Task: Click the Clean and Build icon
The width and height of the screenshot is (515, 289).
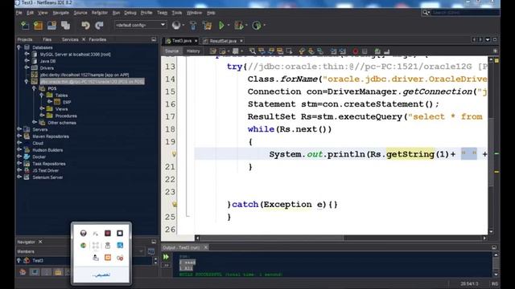Action: pos(208,25)
